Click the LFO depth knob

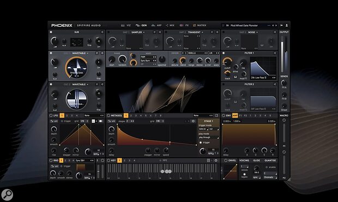[53, 129]
